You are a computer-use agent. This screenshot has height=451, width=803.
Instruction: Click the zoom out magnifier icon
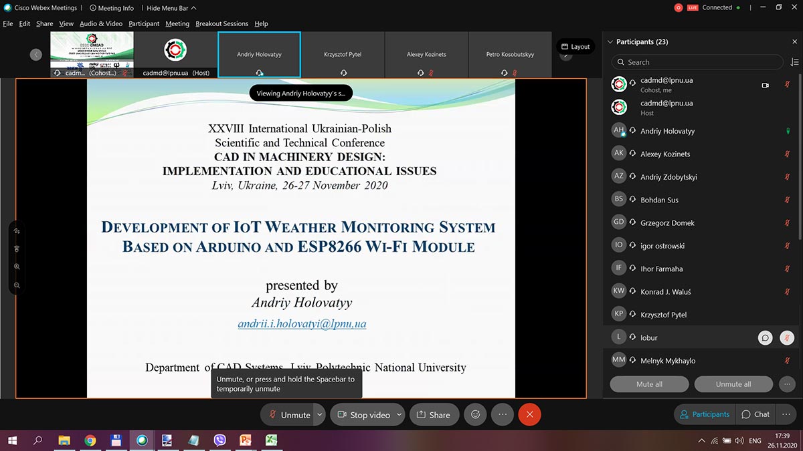tap(17, 285)
